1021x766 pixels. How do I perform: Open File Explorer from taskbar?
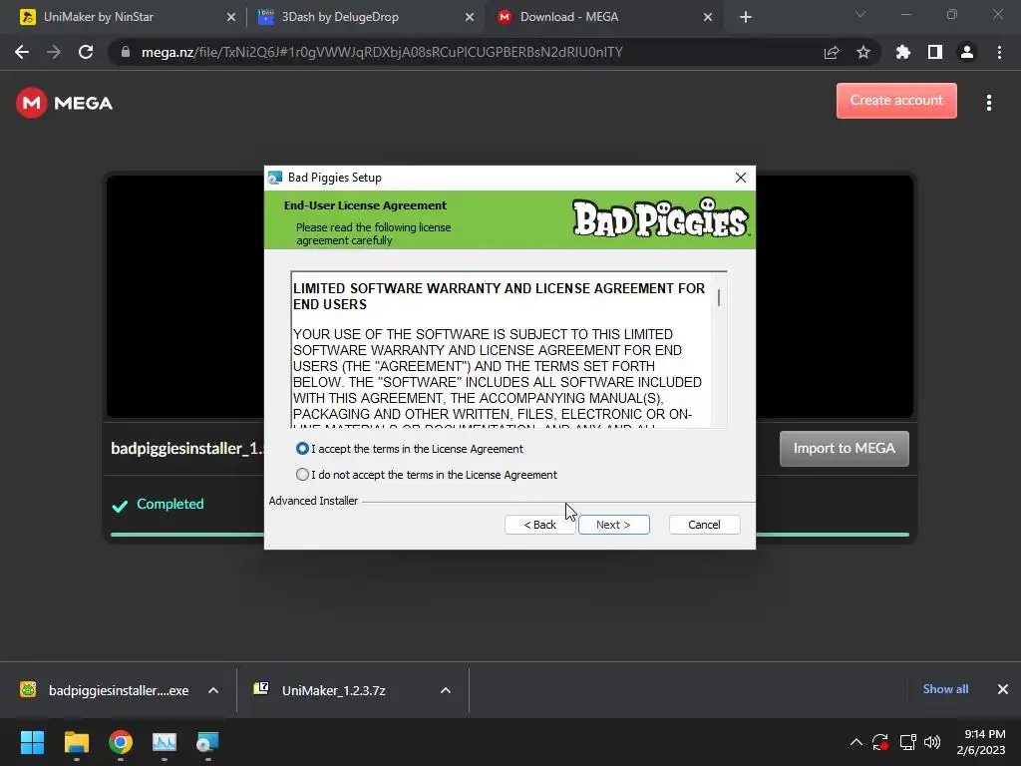click(x=76, y=742)
